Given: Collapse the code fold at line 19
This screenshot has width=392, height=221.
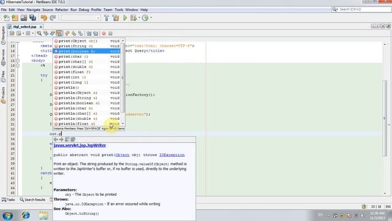Looking at the screenshot, I should [18, 66].
